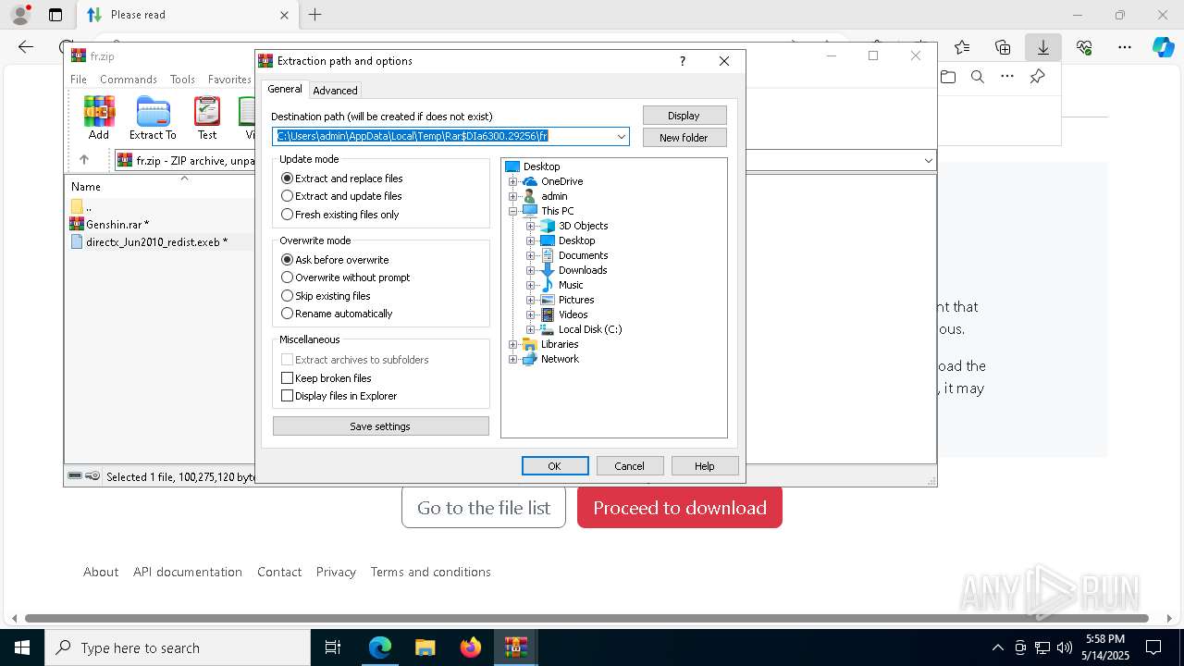Select Pictures folder in tree

[x=576, y=300]
